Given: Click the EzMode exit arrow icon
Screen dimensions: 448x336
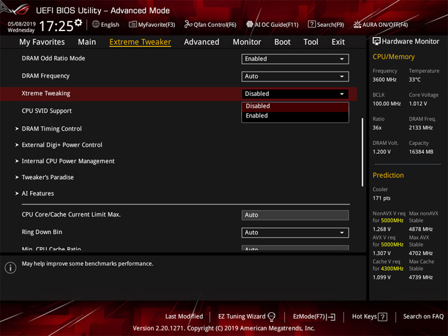Looking at the screenshot, I should coord(331,317).
